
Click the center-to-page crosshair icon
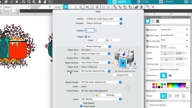(x=97, y=7)
